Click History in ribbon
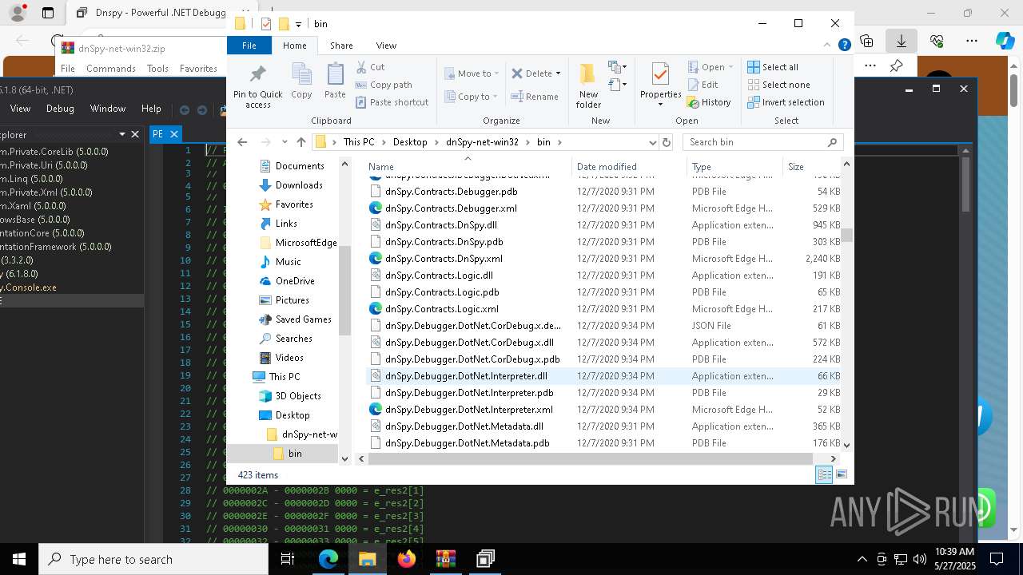Screen dimensions: 1023x575 [709, 102]
